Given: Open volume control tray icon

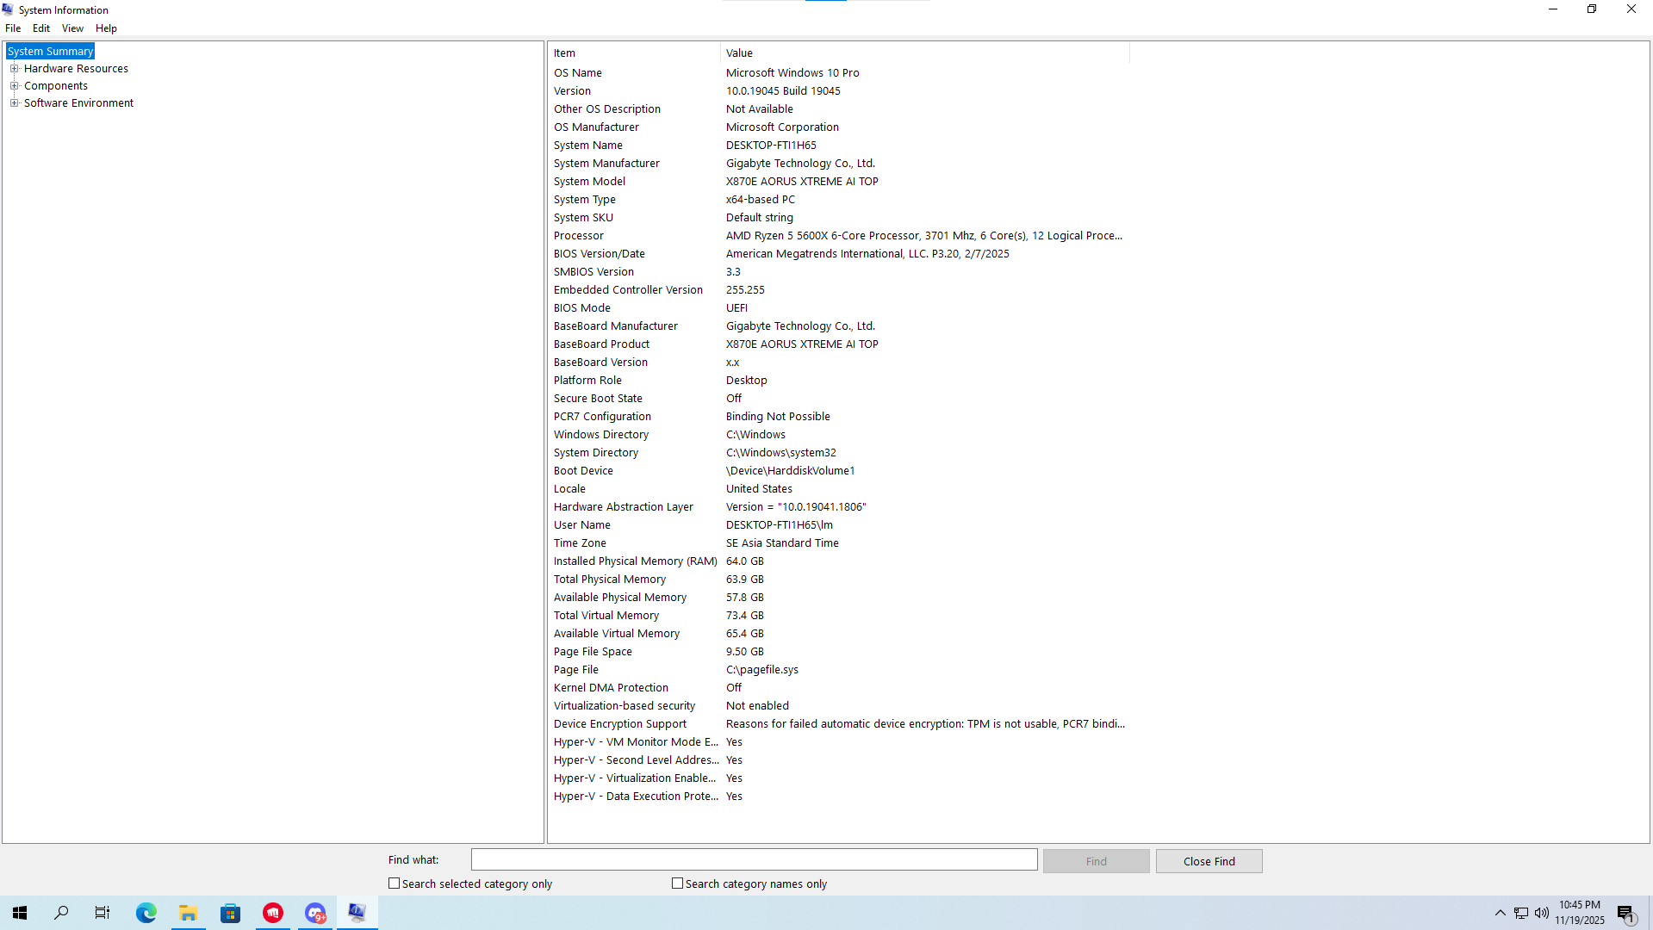Looking at the screenshot, I should [1542, 913].
